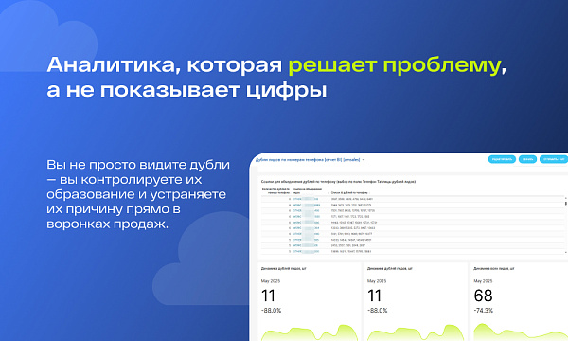Click the first blue button in dashboard header
This screenshot has height=341, width=568.
click(x=502, y=159)
